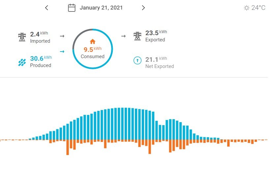
Task: Click the orange house Consumed icon
Action: pyautogui.click(x=93, y=41)
